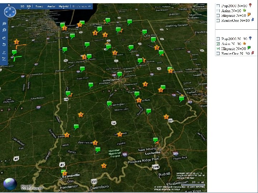Click the Henderson city label
Image resolution: width=258 pixels, height=193 pixels.
click(x=69, y=187)
